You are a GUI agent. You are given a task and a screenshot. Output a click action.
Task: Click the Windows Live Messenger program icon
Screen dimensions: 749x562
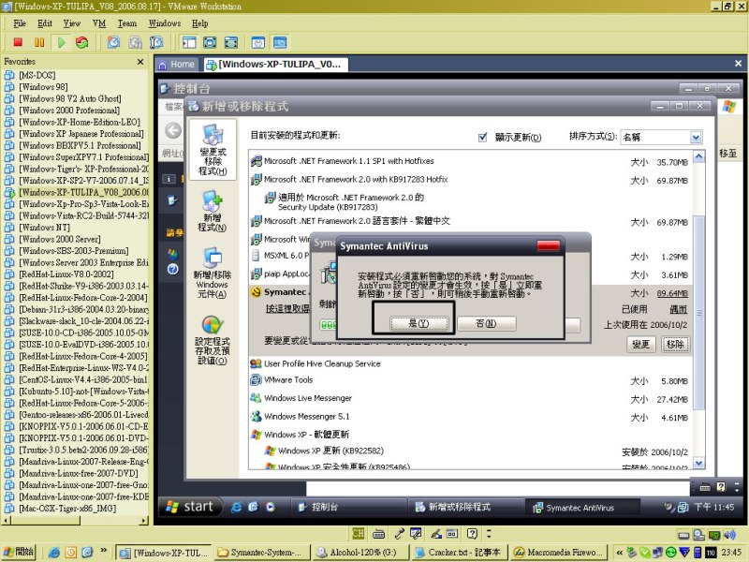click(256, 398)
